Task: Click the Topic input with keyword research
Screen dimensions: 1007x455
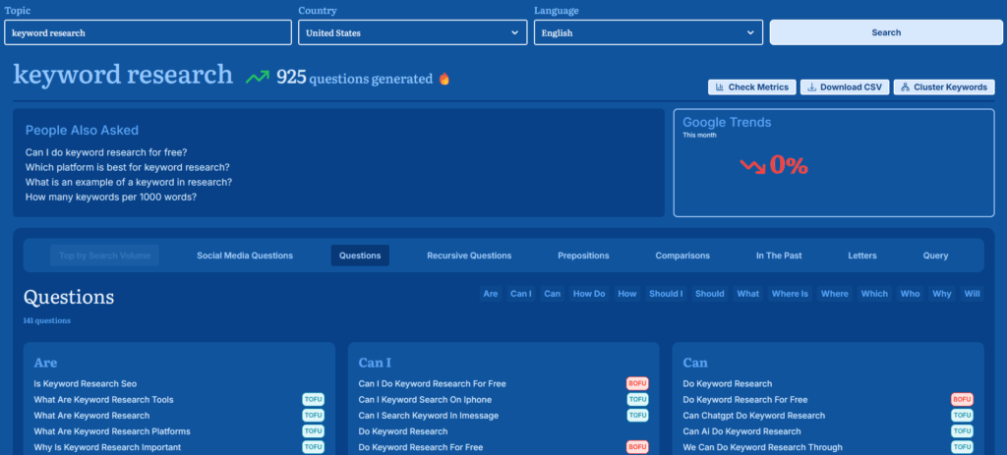Action: point(148,32)
